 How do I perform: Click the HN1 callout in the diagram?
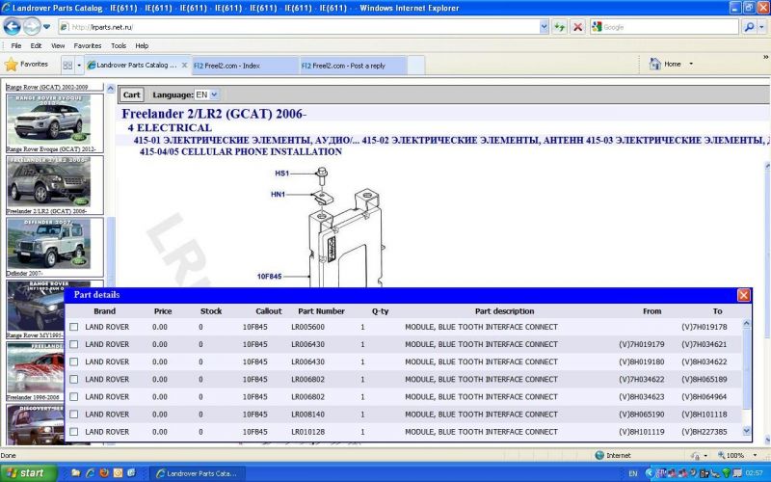(x=279, y=195)
